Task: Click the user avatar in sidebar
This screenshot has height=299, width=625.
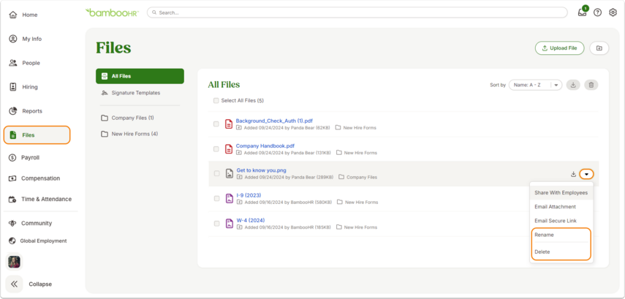Action: click(14, 262)
